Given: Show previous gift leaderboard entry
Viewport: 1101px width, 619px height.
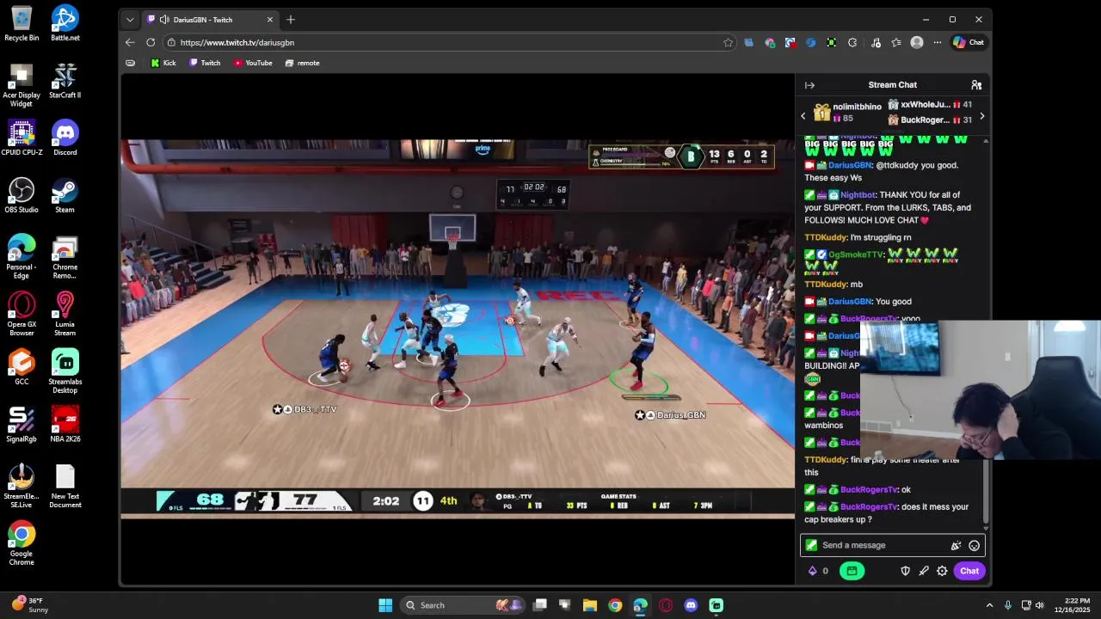Looking at the screenshot, I should (x=803, y=116).
